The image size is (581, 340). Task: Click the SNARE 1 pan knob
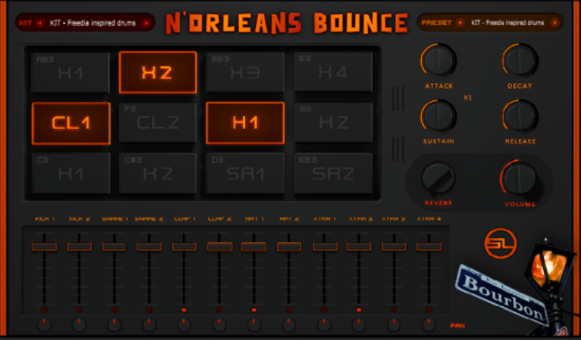click(x=114, y=325)
